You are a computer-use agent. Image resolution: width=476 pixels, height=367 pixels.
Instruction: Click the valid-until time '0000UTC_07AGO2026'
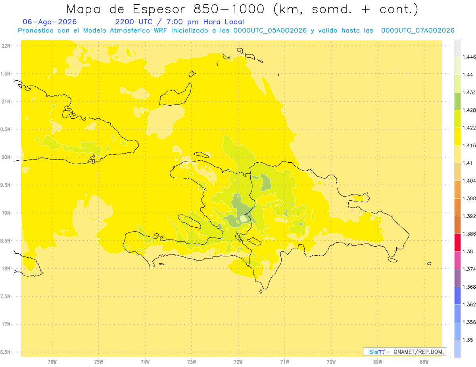coord(418,30)
